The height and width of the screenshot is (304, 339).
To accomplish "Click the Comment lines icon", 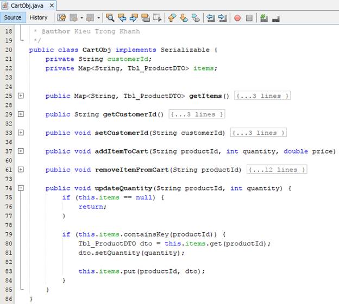I will click(x=264, y=18).
